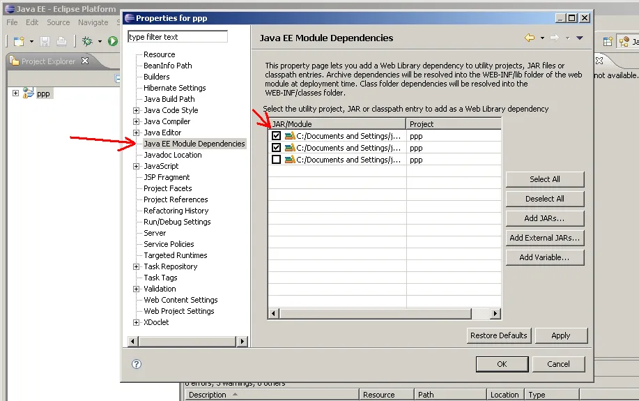The height and width of the screenshot is (401, 639).
Task: Click the category tree scroll left arrow
Action: (133, 341)
